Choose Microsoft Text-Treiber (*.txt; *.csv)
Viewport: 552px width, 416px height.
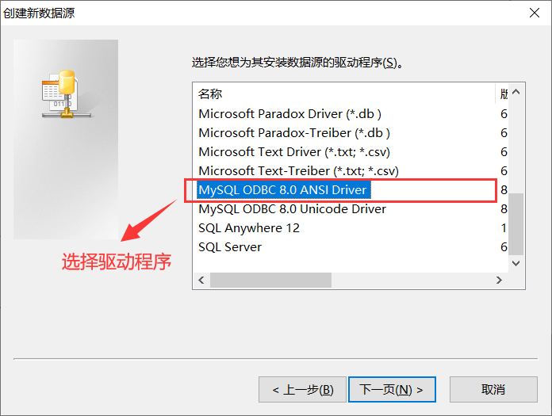pos(298,171)
